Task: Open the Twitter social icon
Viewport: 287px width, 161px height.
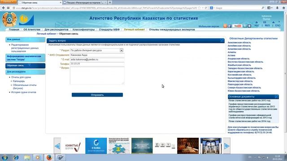Action: coord(245,26)
